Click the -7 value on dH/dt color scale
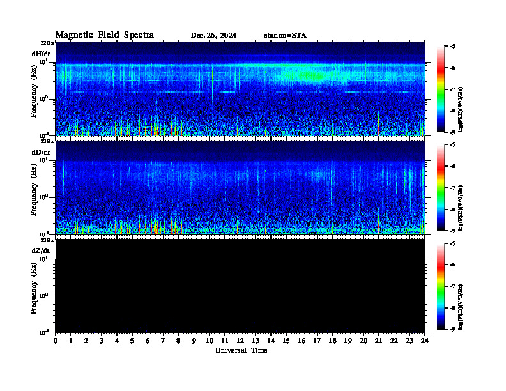 (x=452, y=89)
